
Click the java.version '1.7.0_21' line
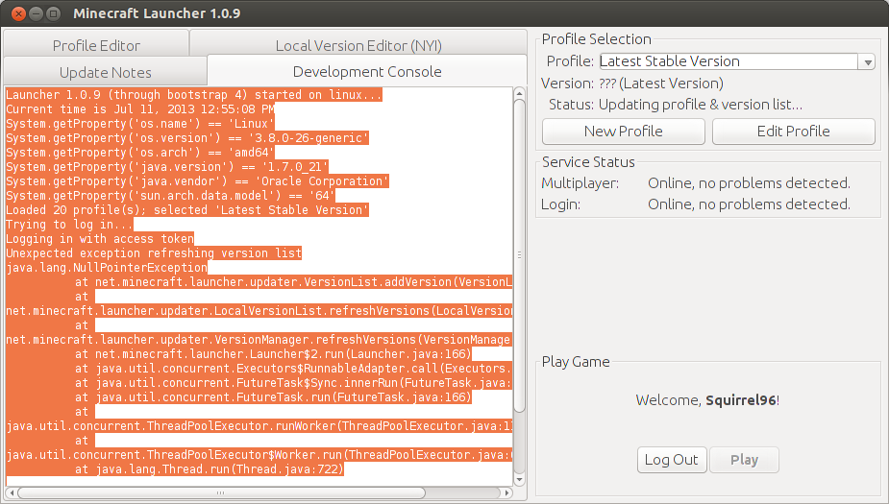pos(167,166)
